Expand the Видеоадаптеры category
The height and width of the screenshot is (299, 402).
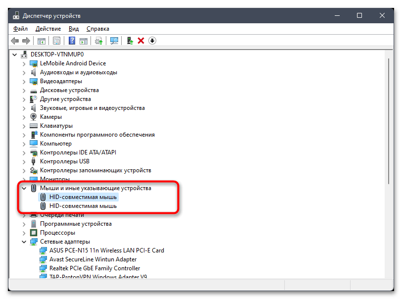pyautogui.click(x=24, y=81)
